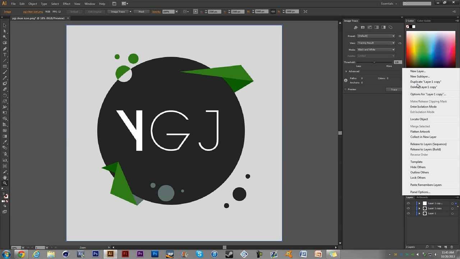Activate the Zoom tool
The image size is (460, 259).
(x=5, y=183)
